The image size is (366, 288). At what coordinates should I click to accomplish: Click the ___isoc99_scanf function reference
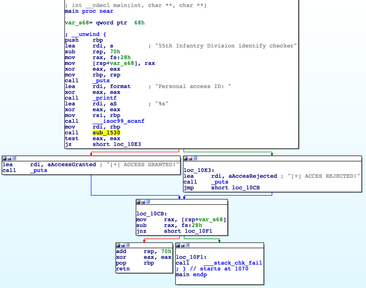tap(118, 121)
